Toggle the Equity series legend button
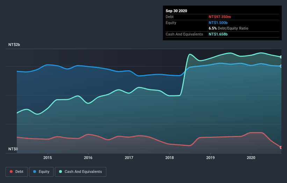 [x=41, y=172]
